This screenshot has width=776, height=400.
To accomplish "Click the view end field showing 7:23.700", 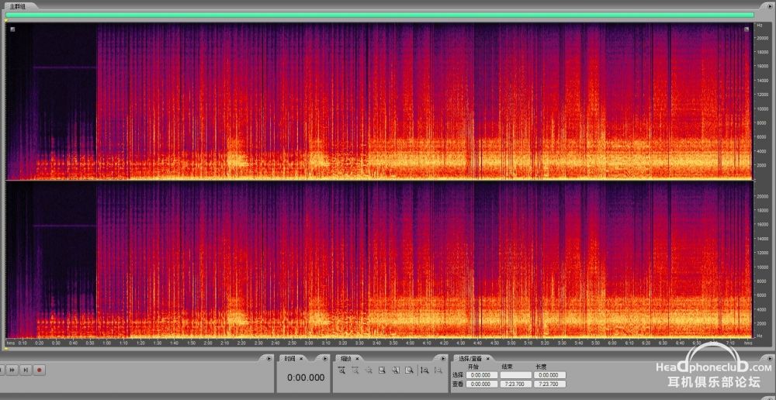I will (x=516, y=384).
